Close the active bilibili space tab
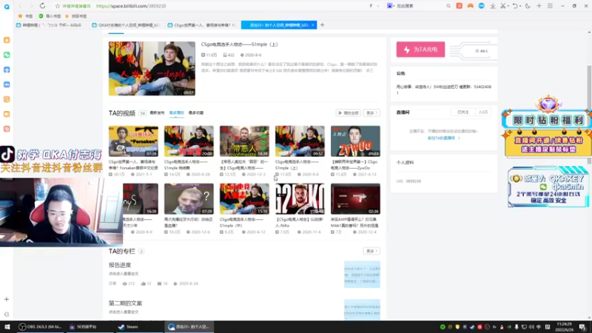Viewport: 592px width, 333px height. (x=312, y=25)
